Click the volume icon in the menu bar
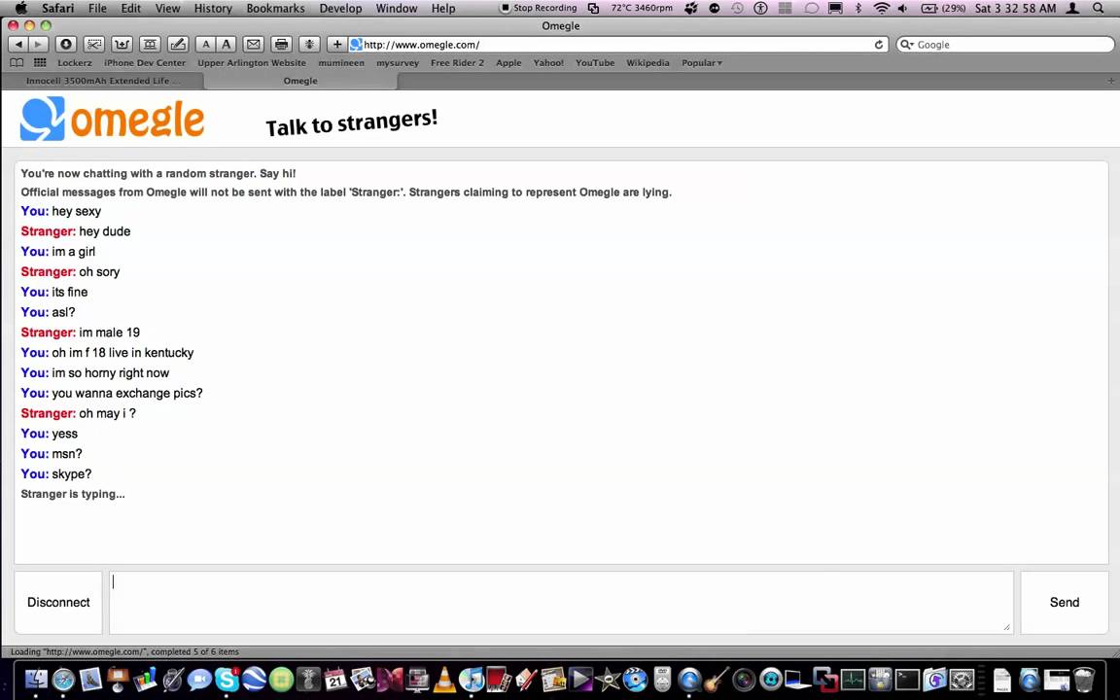 point(903,8)
